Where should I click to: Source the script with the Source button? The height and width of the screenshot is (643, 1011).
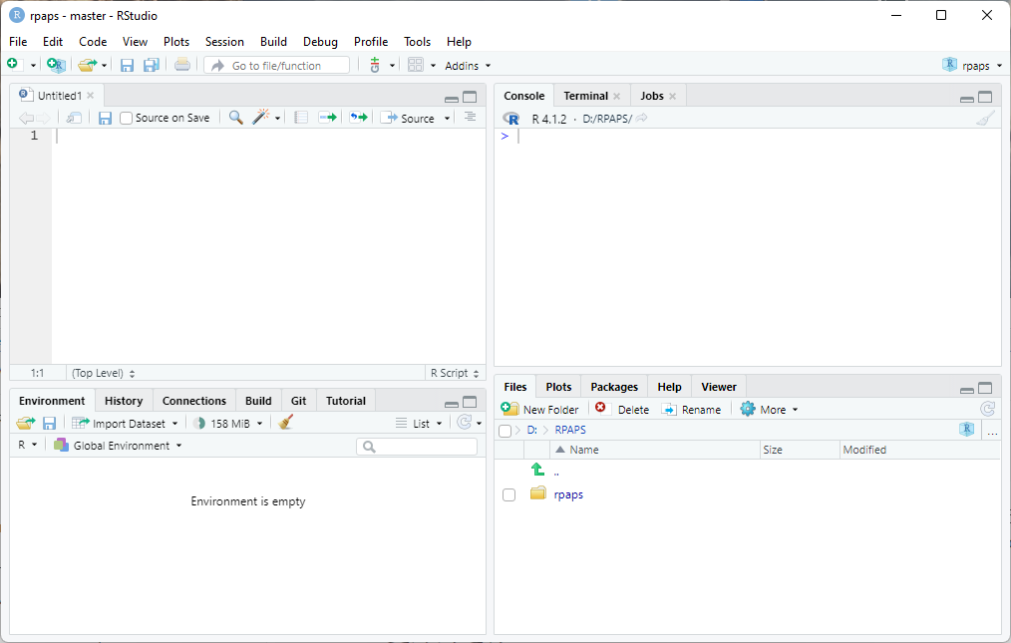tap(408, 118)
